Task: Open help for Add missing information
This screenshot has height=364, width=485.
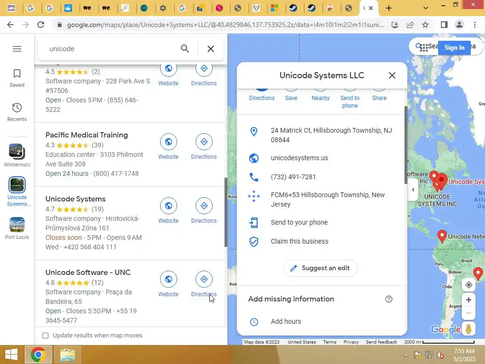Action: coord(389,299)
